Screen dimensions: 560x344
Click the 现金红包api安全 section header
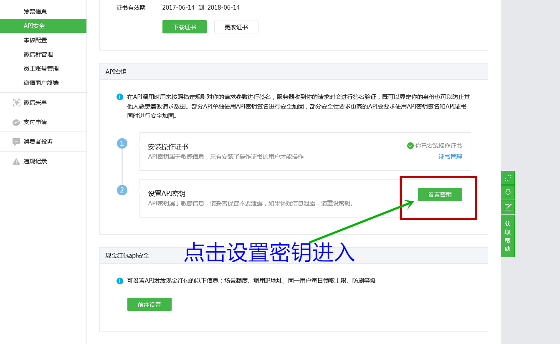click(294, 255)
